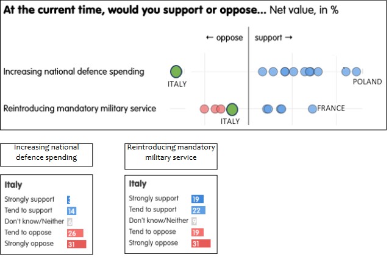This screenshot has height=257, width=389.
Task: Click the grey Don't know/Neither bar showing 9
Action: pos(194,221)
